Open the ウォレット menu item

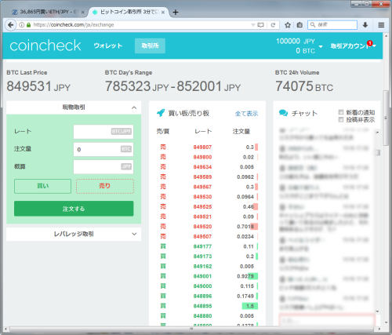[108, 46]
